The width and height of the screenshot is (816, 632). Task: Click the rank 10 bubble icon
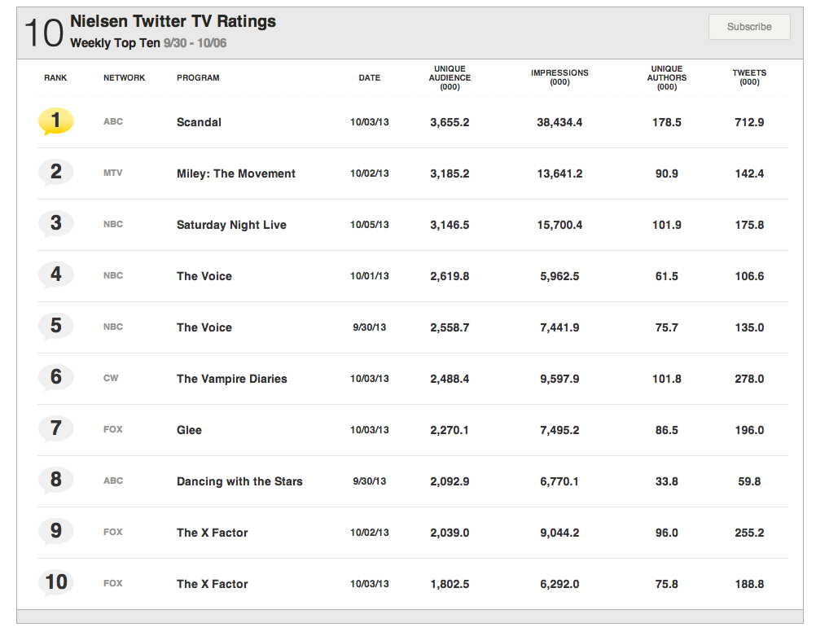(x=55, y=582)
